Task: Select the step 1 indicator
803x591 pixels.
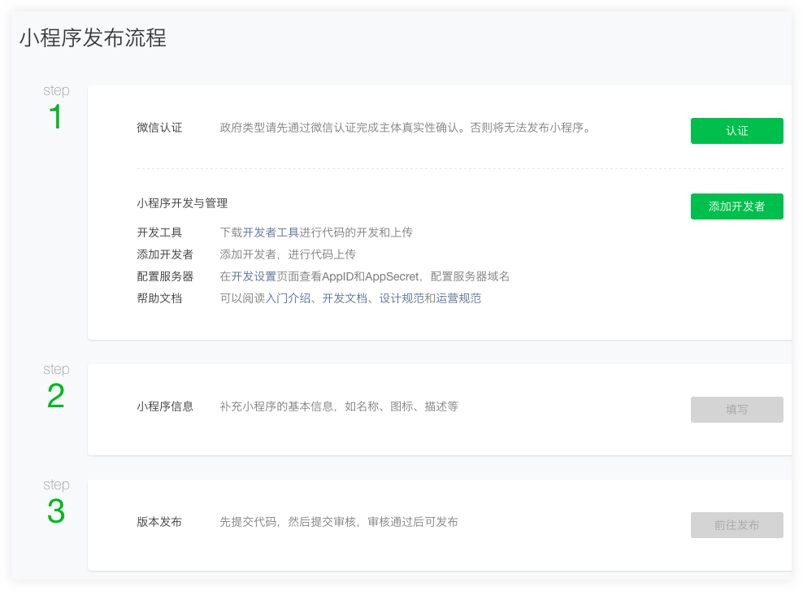Action: tap(55, 106)
